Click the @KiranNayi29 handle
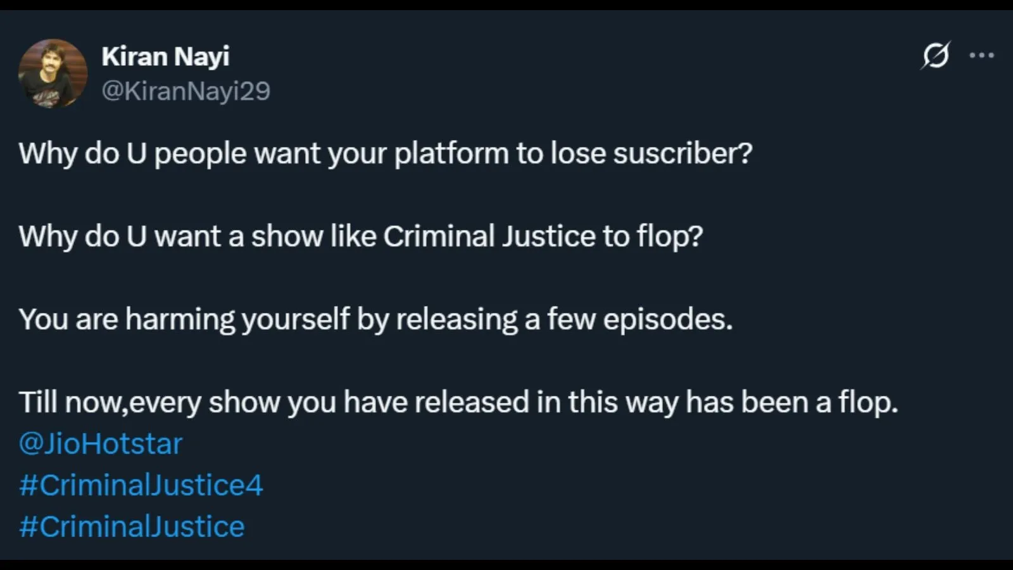 point(186,90)
